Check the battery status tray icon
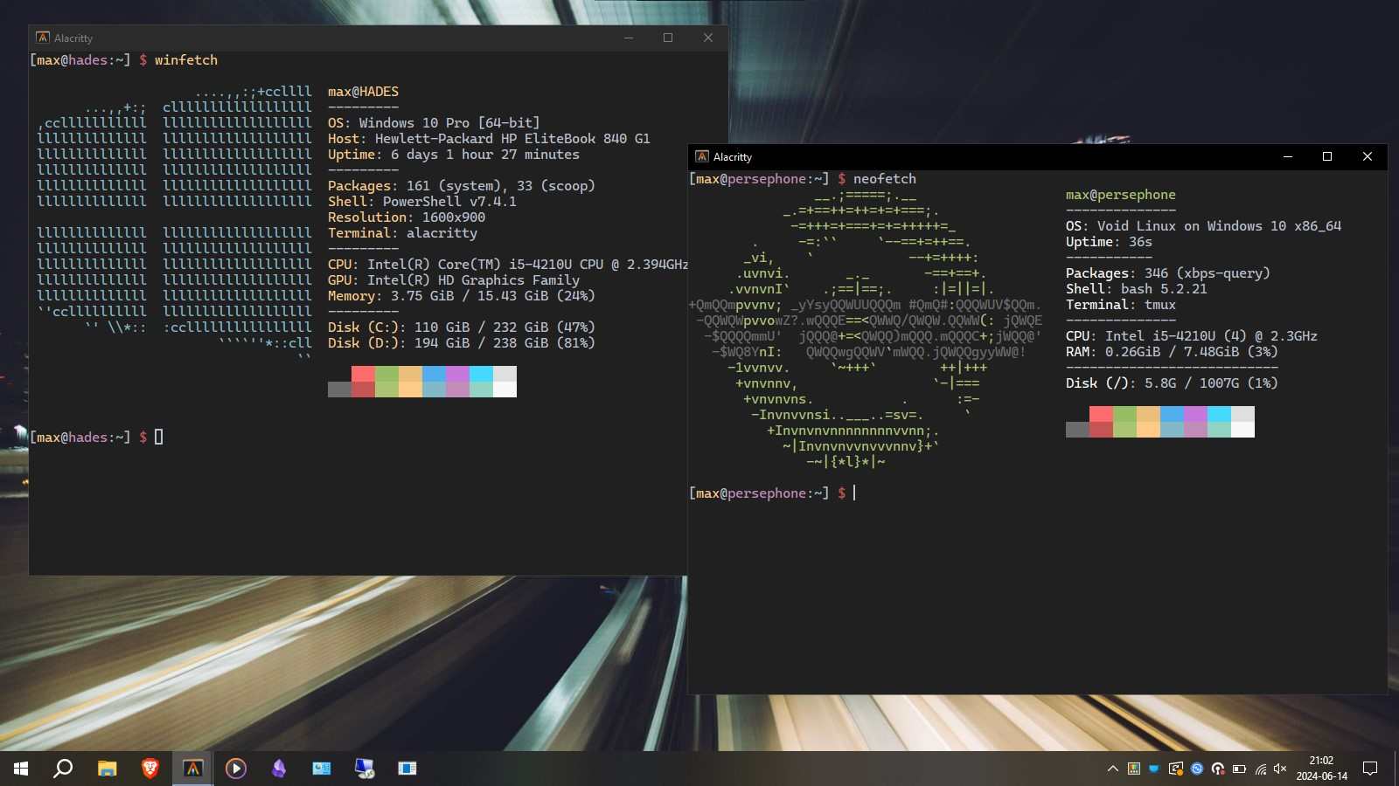 (1239, 769)
